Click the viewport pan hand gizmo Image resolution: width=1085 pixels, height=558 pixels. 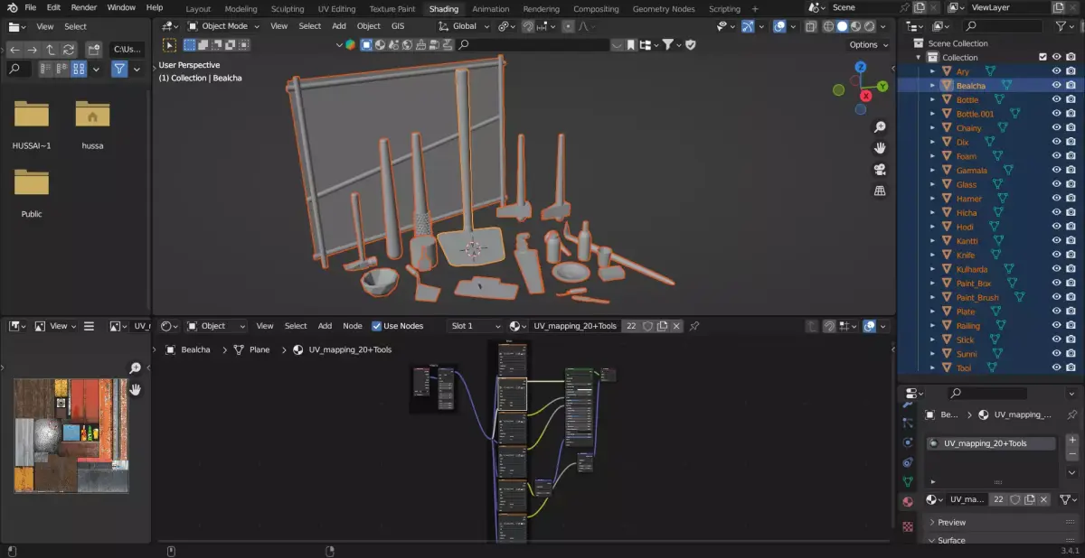(x=880, y=148)
